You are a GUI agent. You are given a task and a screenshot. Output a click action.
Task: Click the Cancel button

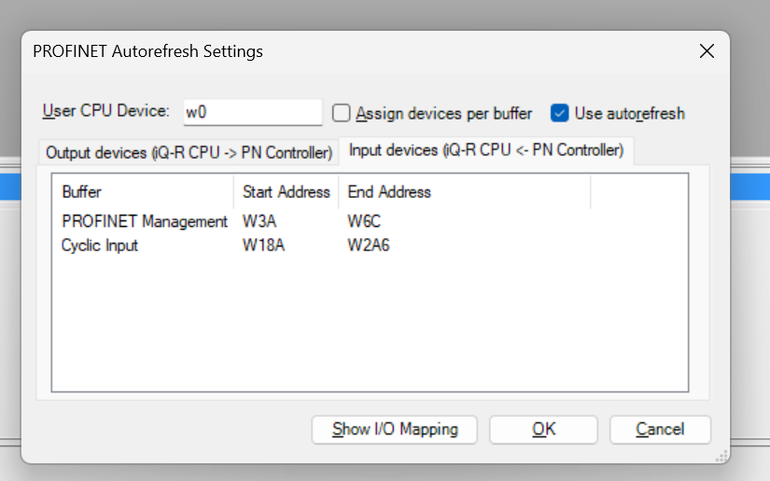tap(660, 430)
